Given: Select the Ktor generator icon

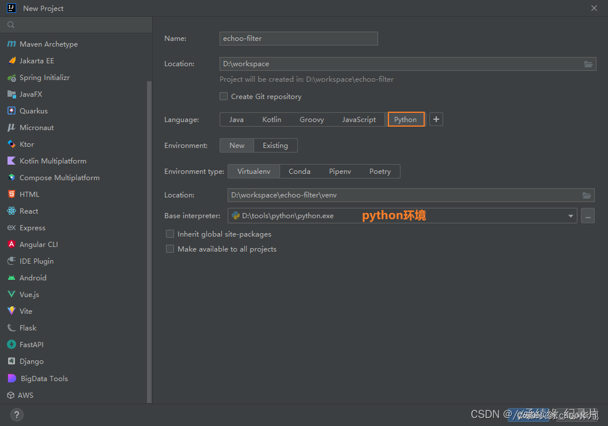Looking at the screenshot, I should [x=12, y=144].
